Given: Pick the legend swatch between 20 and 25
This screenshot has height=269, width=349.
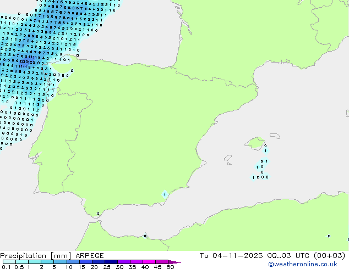Looking at the screenshot, I should point(99,262).
